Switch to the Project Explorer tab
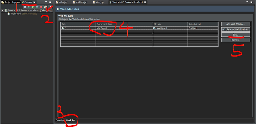Viewport: 256px width, 127px height. [11, 2]
